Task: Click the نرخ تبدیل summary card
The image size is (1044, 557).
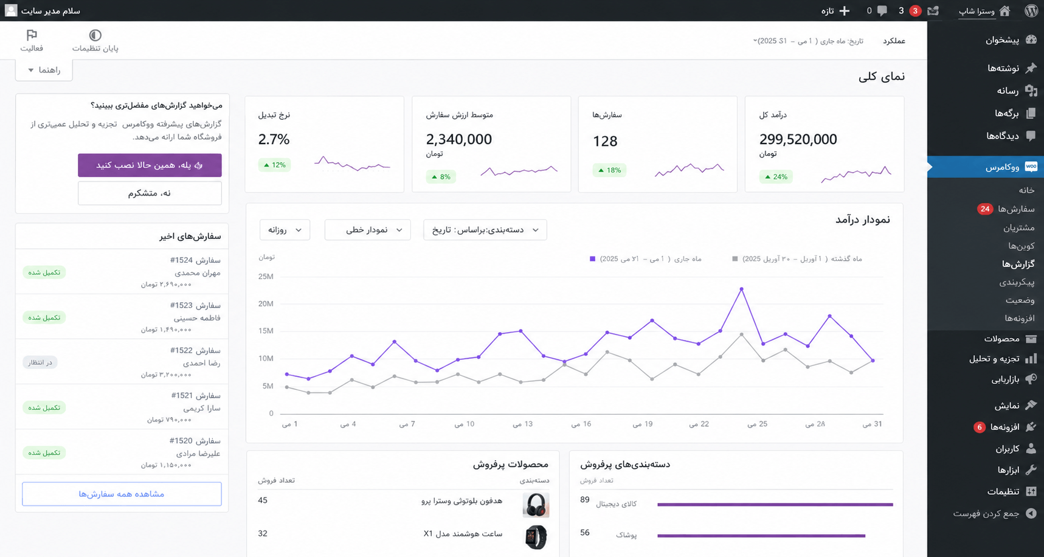Action: [x=325, y=144]
